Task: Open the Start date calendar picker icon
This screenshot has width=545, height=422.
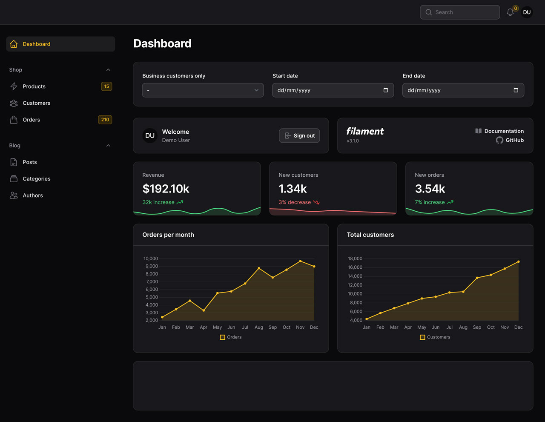Action: tap(386, 90)
